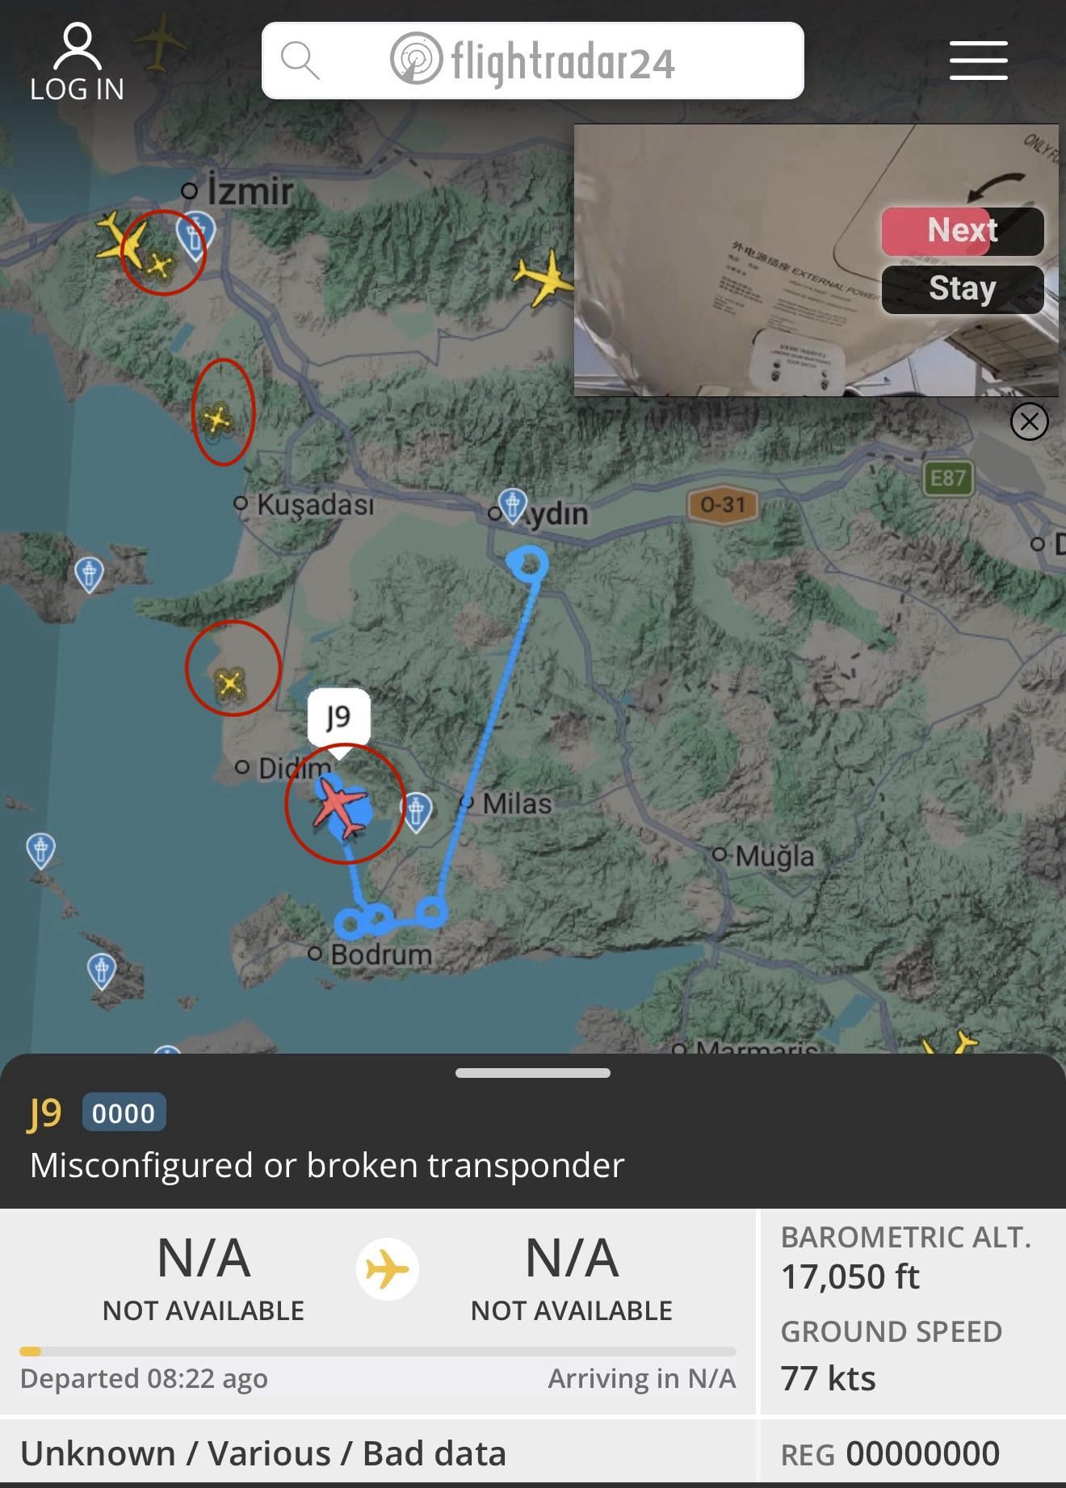Screen dimensions: 1066x1488
Task: Expand the flight details panel handle
Action: point(533,1073)
